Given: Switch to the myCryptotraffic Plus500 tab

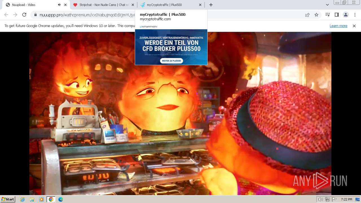Looking at the screenshot, I should click(x=171, y=5).
